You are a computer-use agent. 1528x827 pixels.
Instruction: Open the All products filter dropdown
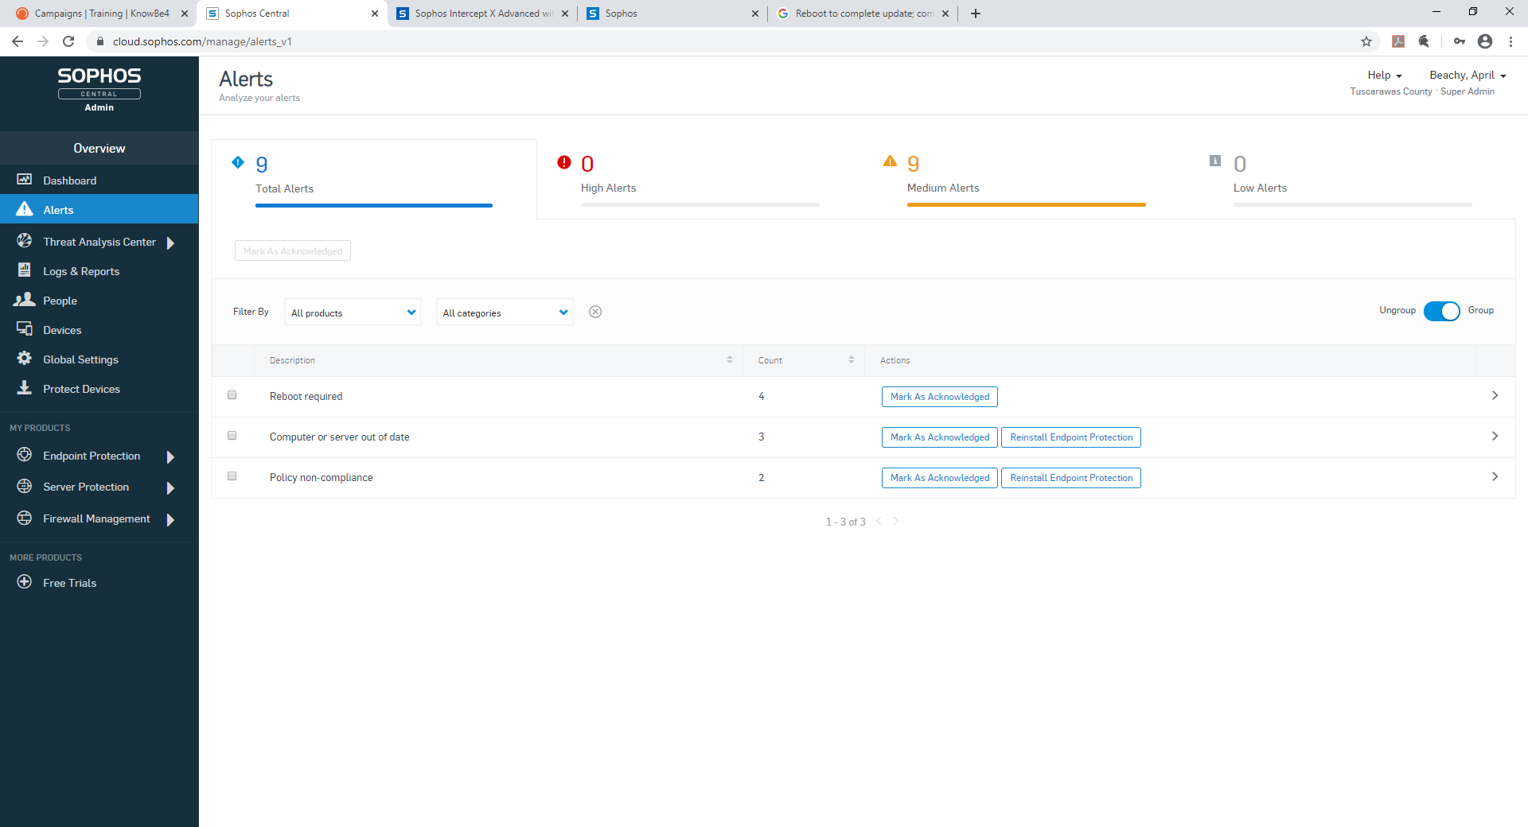tap(353, 313)
